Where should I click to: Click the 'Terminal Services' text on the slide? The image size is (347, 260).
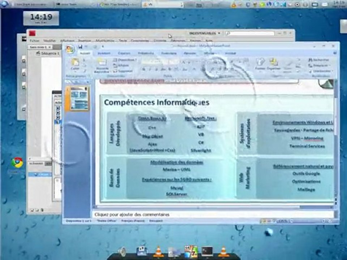307,146
